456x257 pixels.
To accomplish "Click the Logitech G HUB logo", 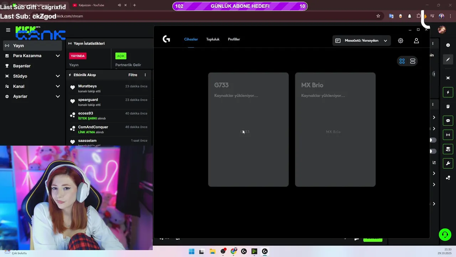I will tap(166, 39).
